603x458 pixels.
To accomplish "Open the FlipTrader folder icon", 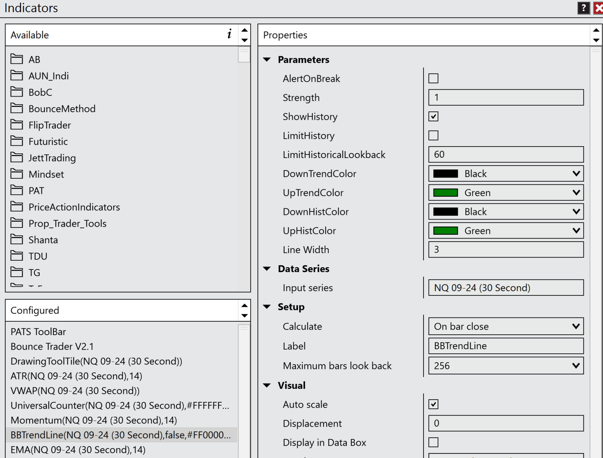I will tap(16, 124).
